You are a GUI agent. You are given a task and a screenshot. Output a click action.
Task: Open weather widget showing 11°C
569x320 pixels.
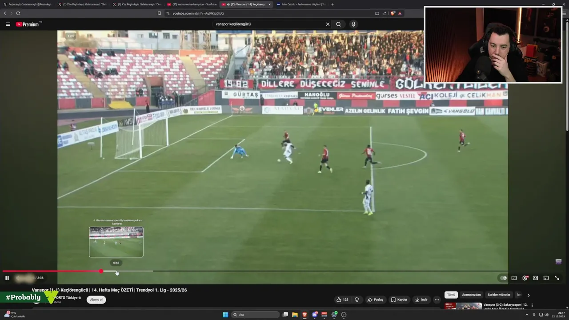point(15,315)
